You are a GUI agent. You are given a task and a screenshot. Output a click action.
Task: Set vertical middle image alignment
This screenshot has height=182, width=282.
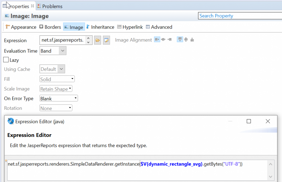[186, 39]
